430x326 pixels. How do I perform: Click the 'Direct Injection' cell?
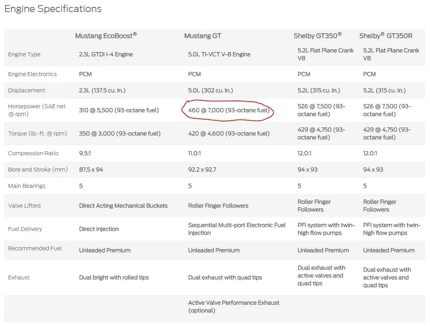[99, 229]
